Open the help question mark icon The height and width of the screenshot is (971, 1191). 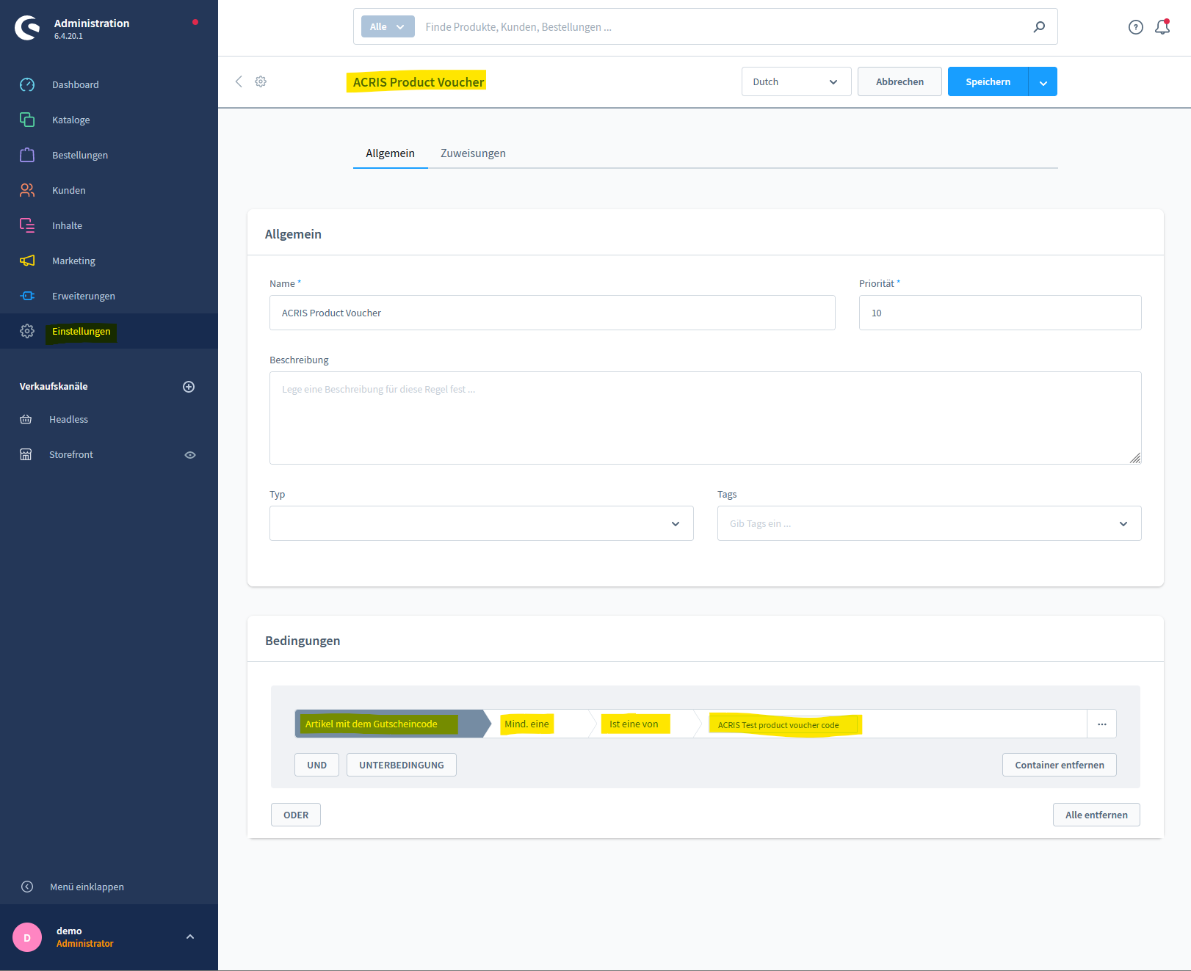[x=1136, y=27]
